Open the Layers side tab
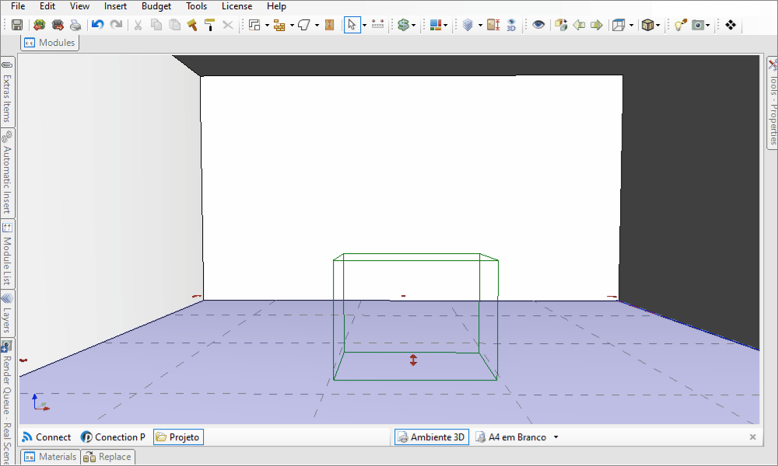Screen dimensions: 778x466 tap(7, 313)
